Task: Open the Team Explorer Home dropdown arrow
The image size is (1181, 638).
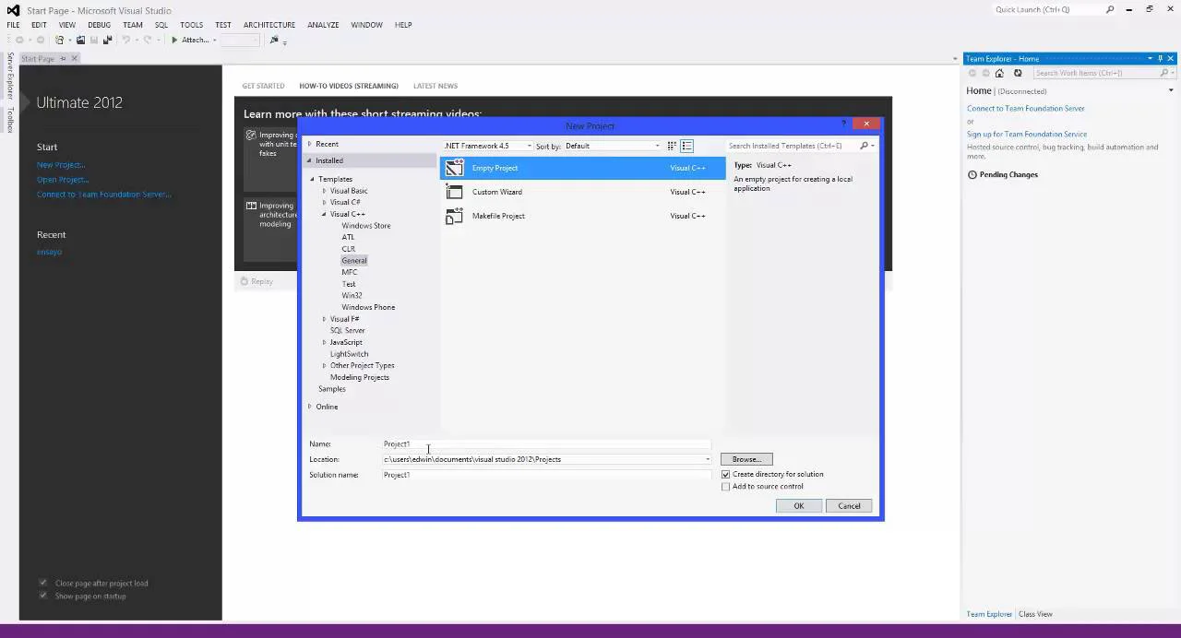Action: pyautogui.click(x=1171, y=90)
